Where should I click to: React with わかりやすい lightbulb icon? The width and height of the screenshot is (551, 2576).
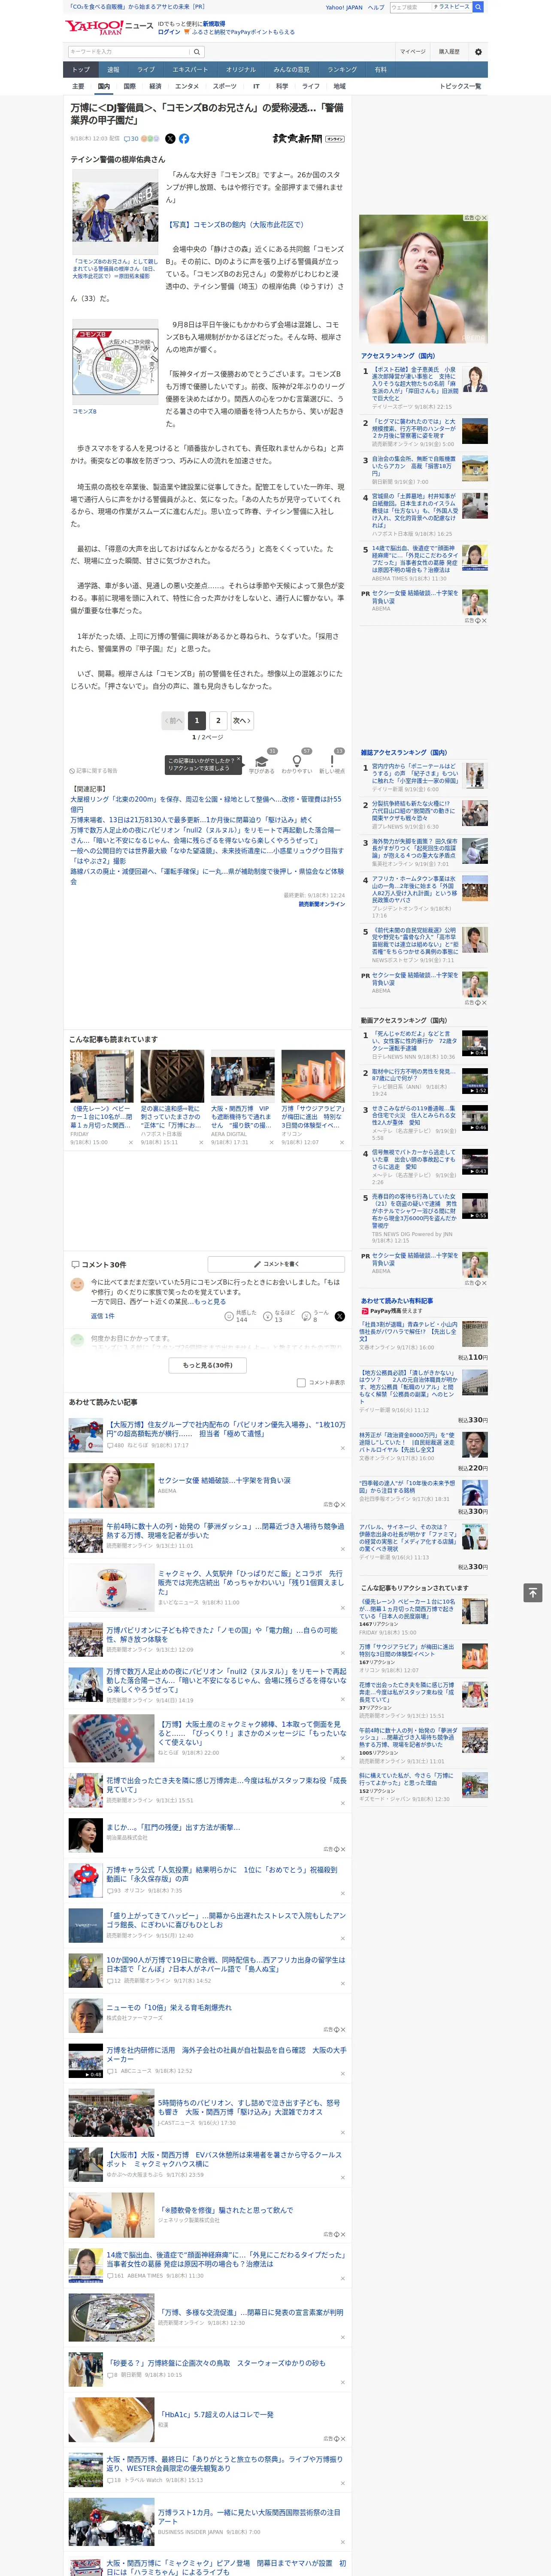click(296, 761)
